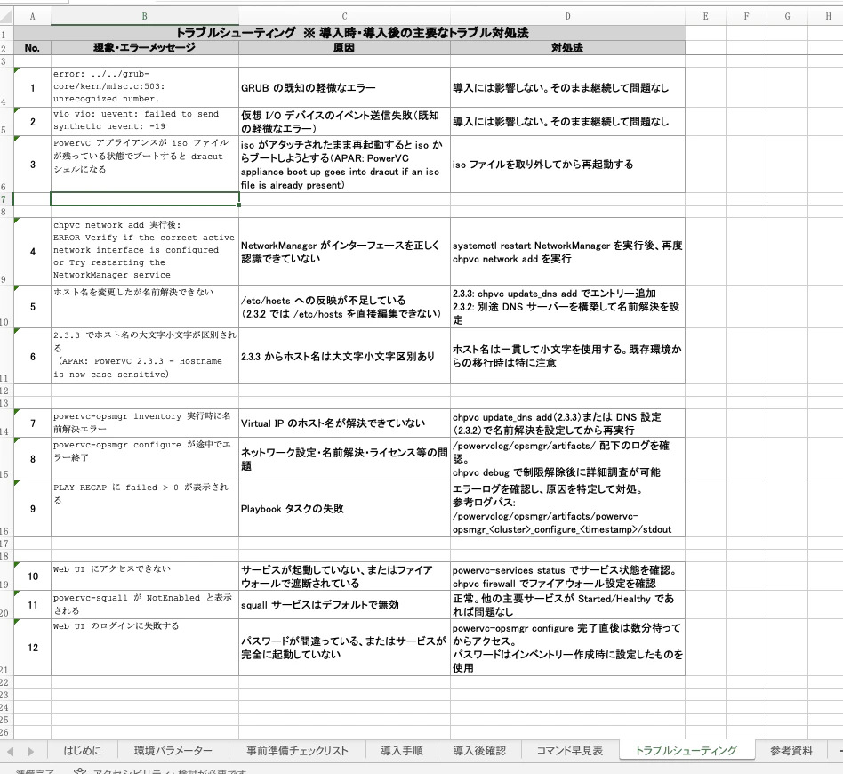Select the Virtual IP のホスト名 cause cell

coord(345,423)
